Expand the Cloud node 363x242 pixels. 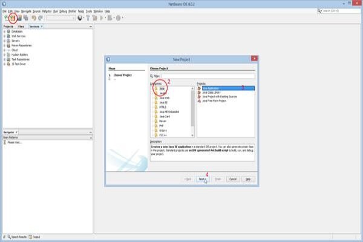click(4, 50)
